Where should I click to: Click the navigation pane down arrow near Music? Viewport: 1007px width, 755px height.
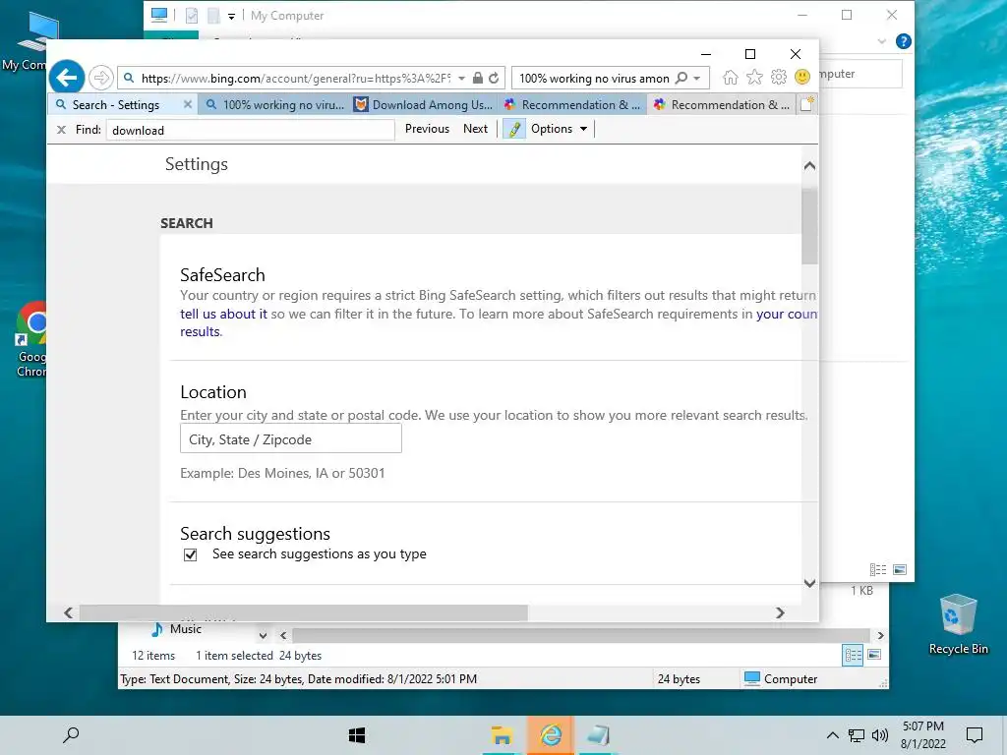263,636
